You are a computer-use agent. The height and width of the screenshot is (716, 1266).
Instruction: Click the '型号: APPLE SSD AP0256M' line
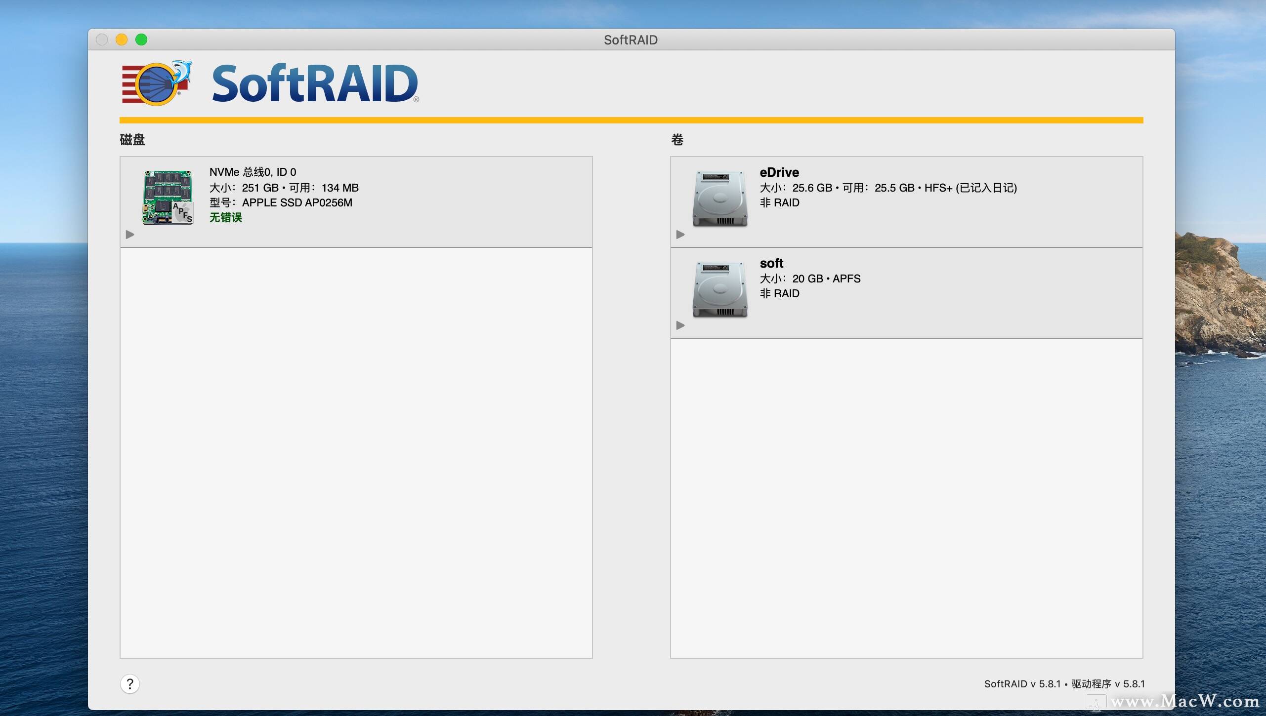281,202
